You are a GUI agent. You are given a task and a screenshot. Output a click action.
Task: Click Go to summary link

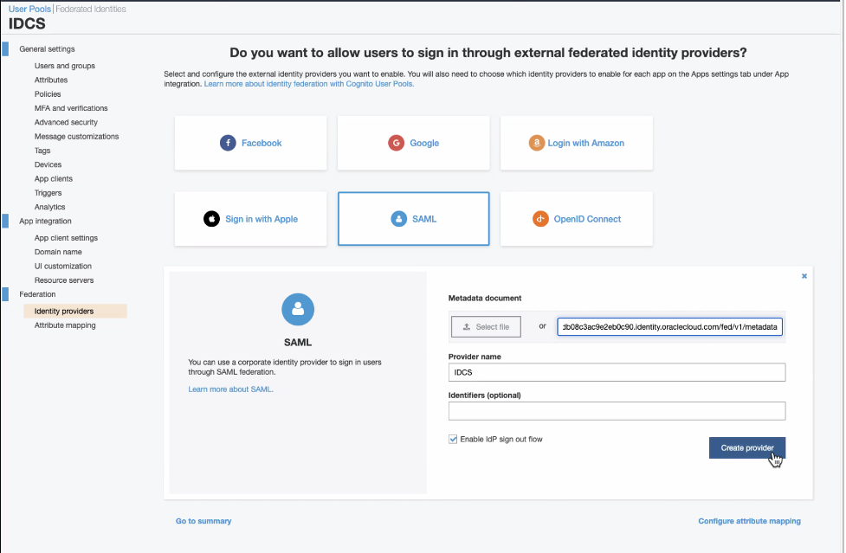click(203, 521)
